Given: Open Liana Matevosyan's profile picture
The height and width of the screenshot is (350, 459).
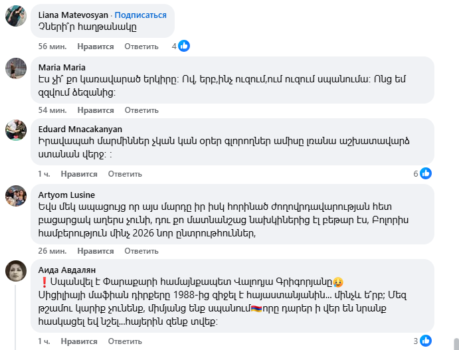Looking at the screenshot, I should click(16, 15).
